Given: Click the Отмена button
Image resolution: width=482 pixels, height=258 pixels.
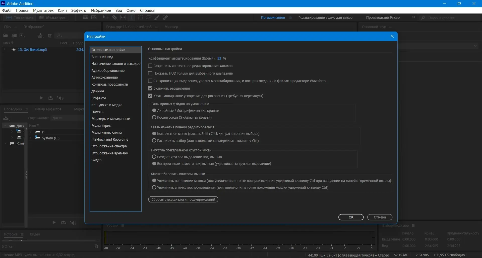Looking at the screenshot, I should coord(380,217).
